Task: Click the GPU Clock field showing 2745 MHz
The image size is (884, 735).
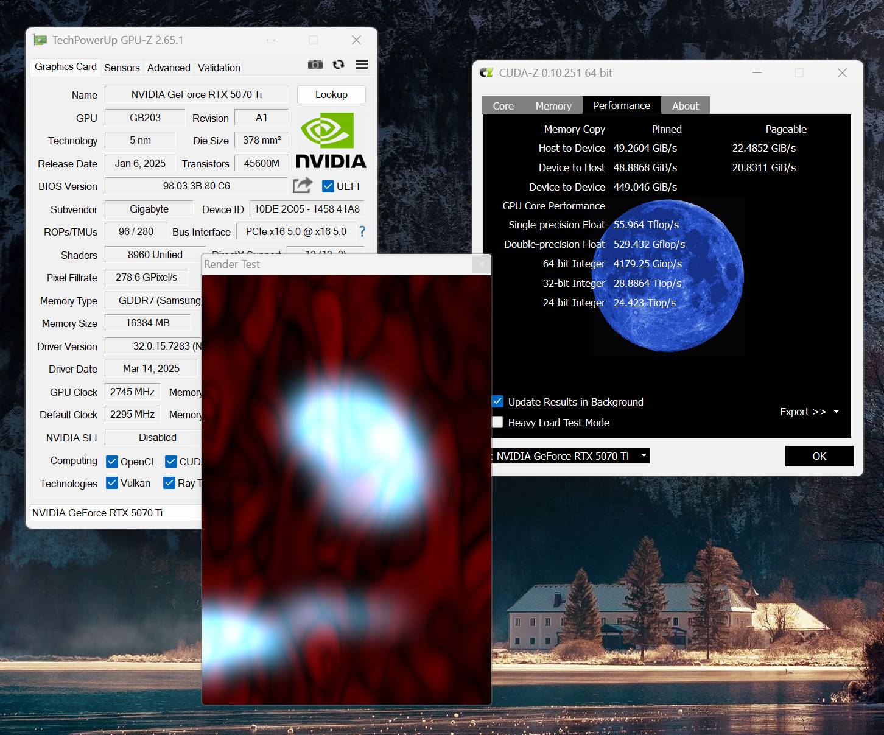Action: click(132, 392)
